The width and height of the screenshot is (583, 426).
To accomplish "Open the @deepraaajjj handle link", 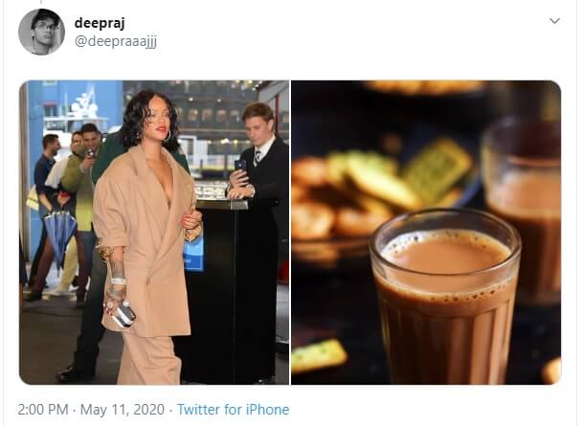I will coord(116,41).
